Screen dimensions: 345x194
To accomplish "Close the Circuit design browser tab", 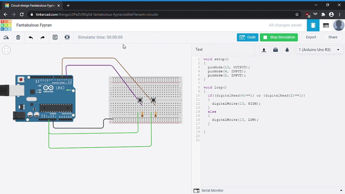I will coord(58,6).
